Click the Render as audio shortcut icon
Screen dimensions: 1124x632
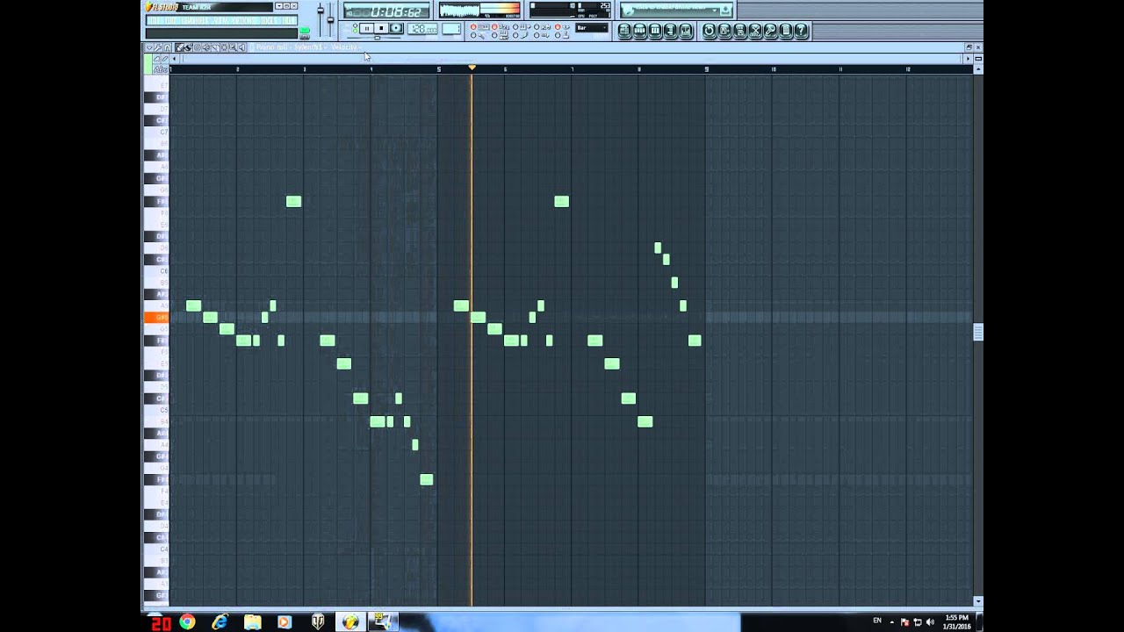(739, 31)
